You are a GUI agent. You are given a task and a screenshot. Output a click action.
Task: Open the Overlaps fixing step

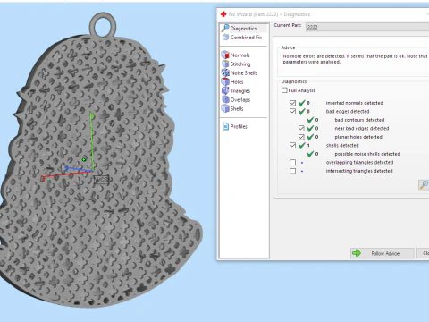(x=236, y=100)
